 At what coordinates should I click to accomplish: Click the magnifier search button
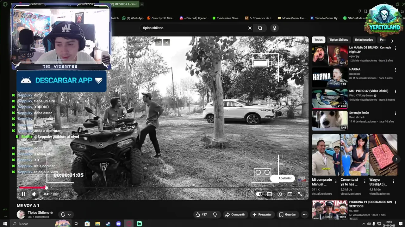(260, 28)
